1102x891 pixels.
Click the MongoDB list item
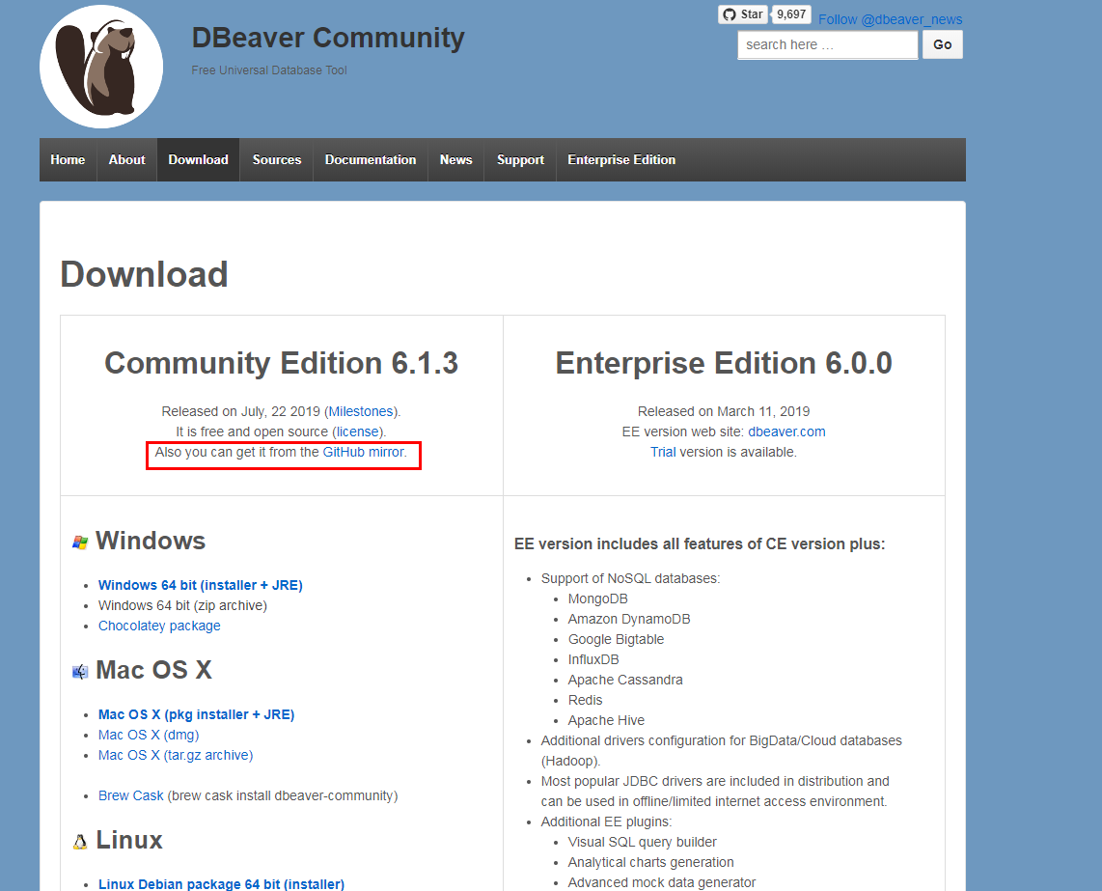coord(598,599)
